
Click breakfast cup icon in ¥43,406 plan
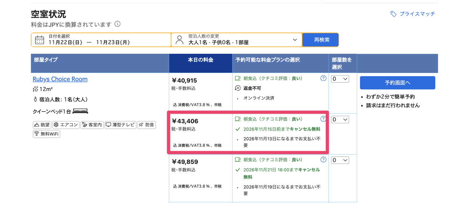tap(237, 119)
